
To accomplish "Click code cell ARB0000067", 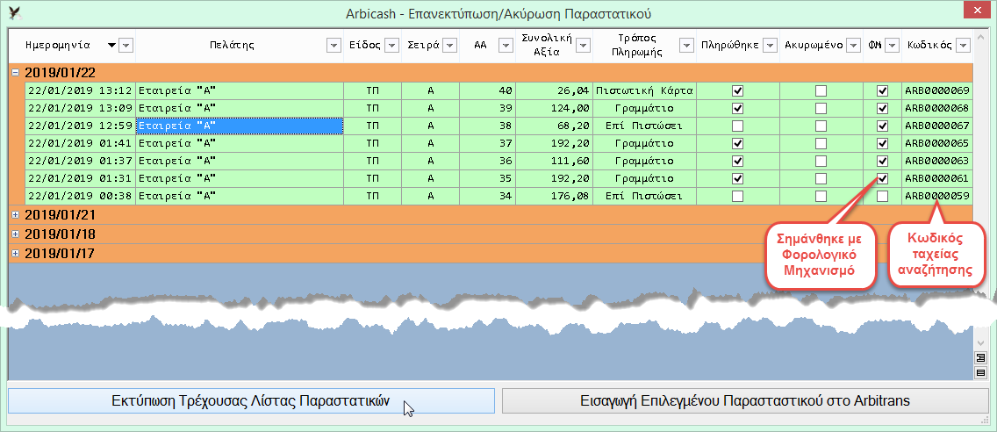I will (x=937, y=126).
